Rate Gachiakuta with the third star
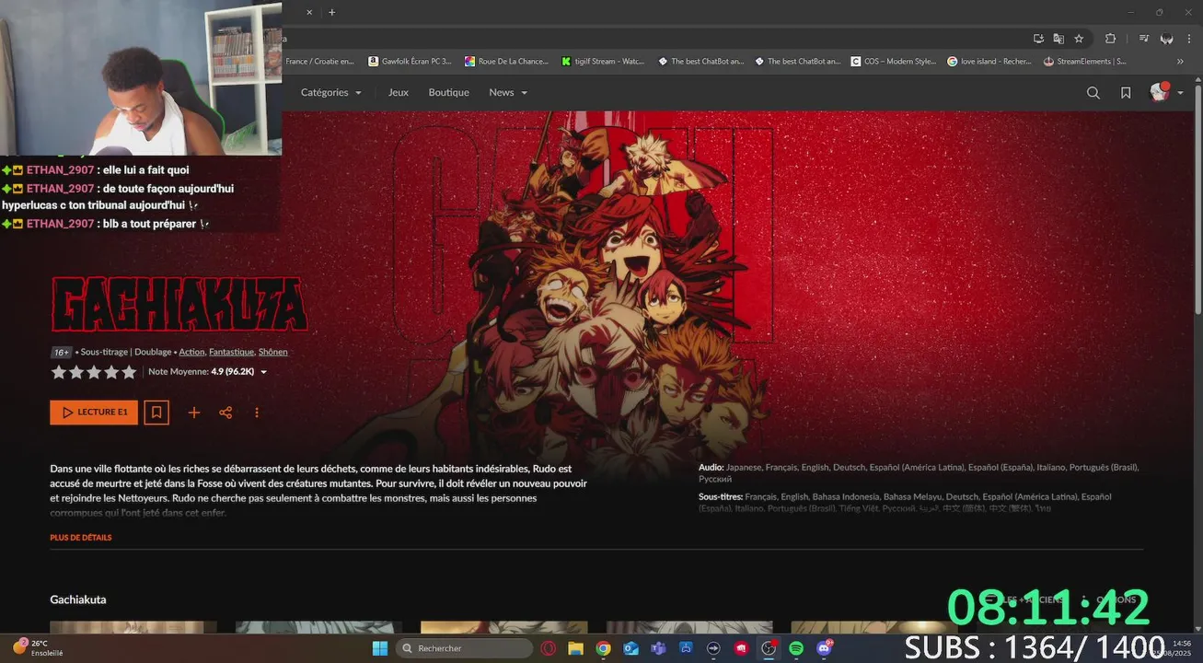Viewport: 1203px width, 663px height. 94,372
